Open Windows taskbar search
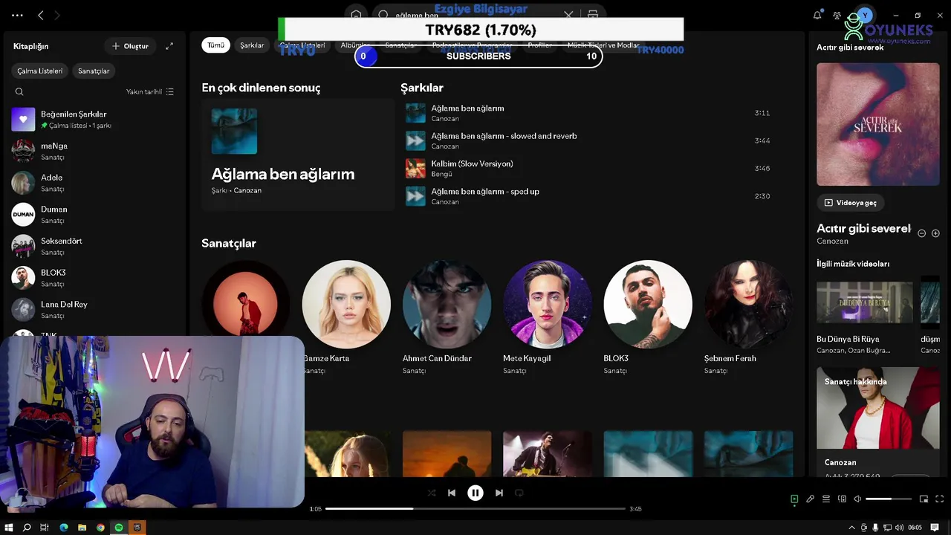 (x=27, y=528)
